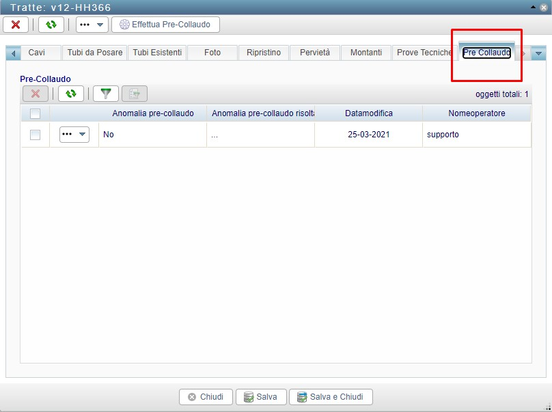
Task: Refresh the Pre-Collaudo grid
Action: tap(71, 94)
